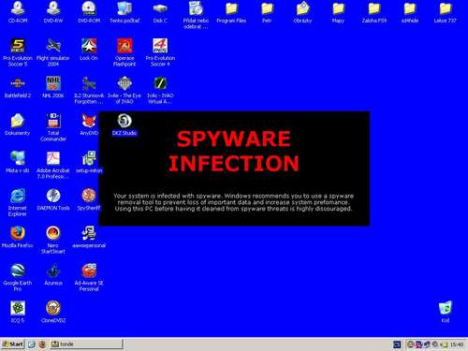Viewport: 468px width, 351px height.
Task: Select the Nero StartSmart icon
Action: (x=53, y=233)
